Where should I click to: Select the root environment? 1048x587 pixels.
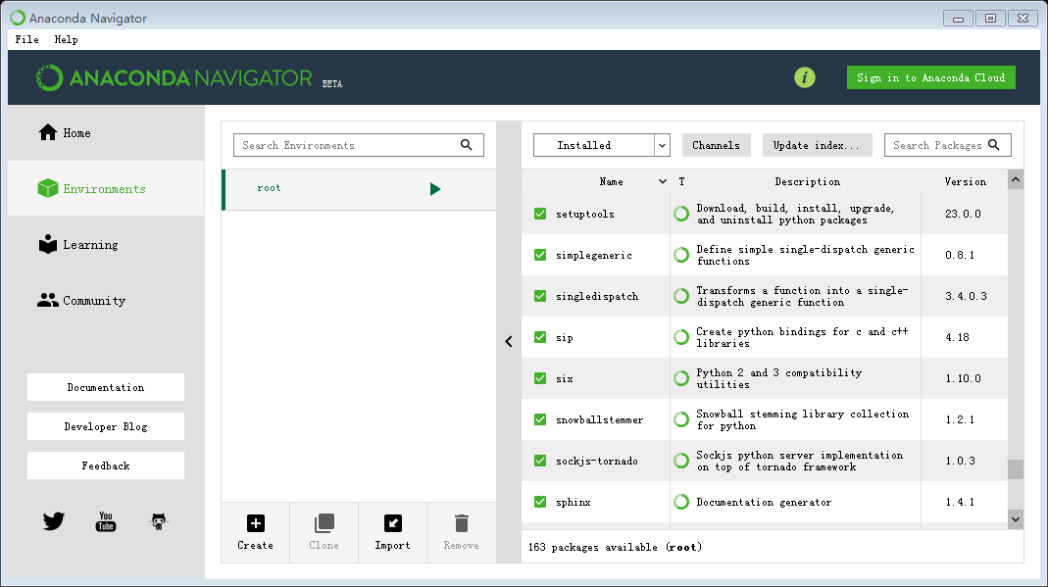click(x=359, y=190)
